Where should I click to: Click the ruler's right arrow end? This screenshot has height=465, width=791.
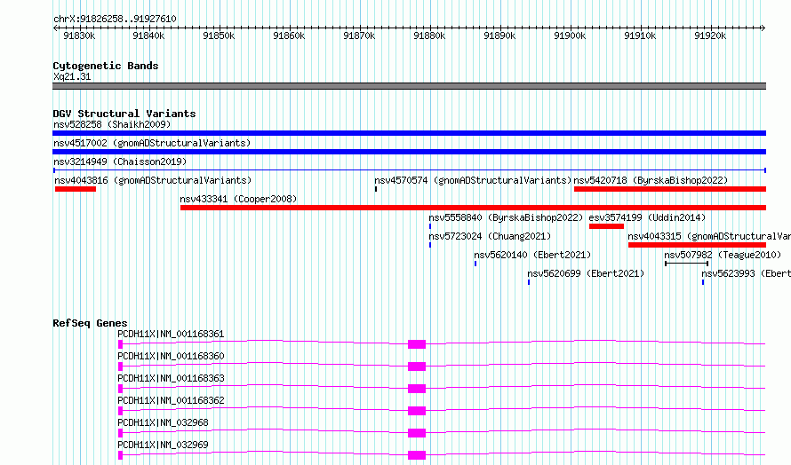point(763,28)
